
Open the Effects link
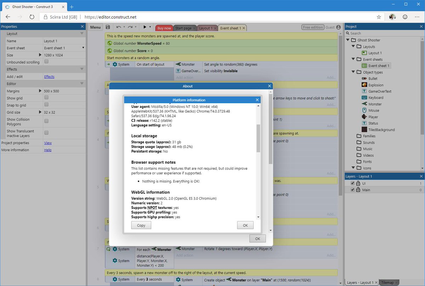click(49, 76)
